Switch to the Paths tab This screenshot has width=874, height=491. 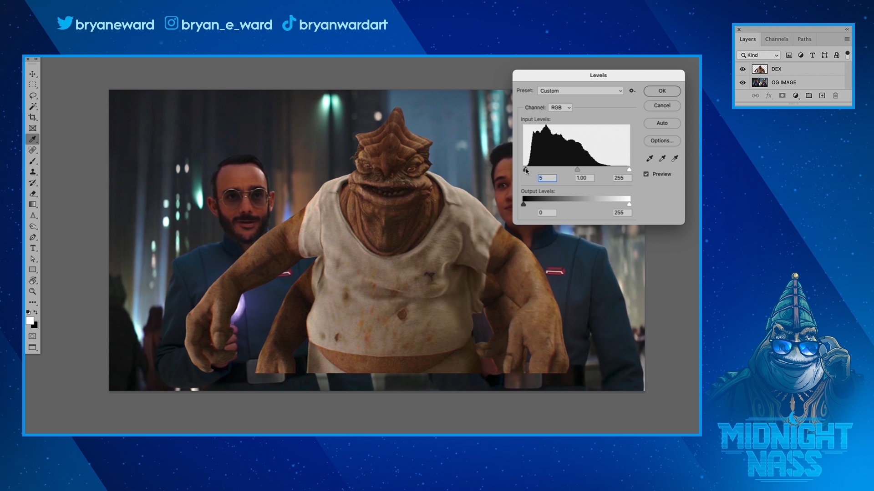click(x=804, y=39)
